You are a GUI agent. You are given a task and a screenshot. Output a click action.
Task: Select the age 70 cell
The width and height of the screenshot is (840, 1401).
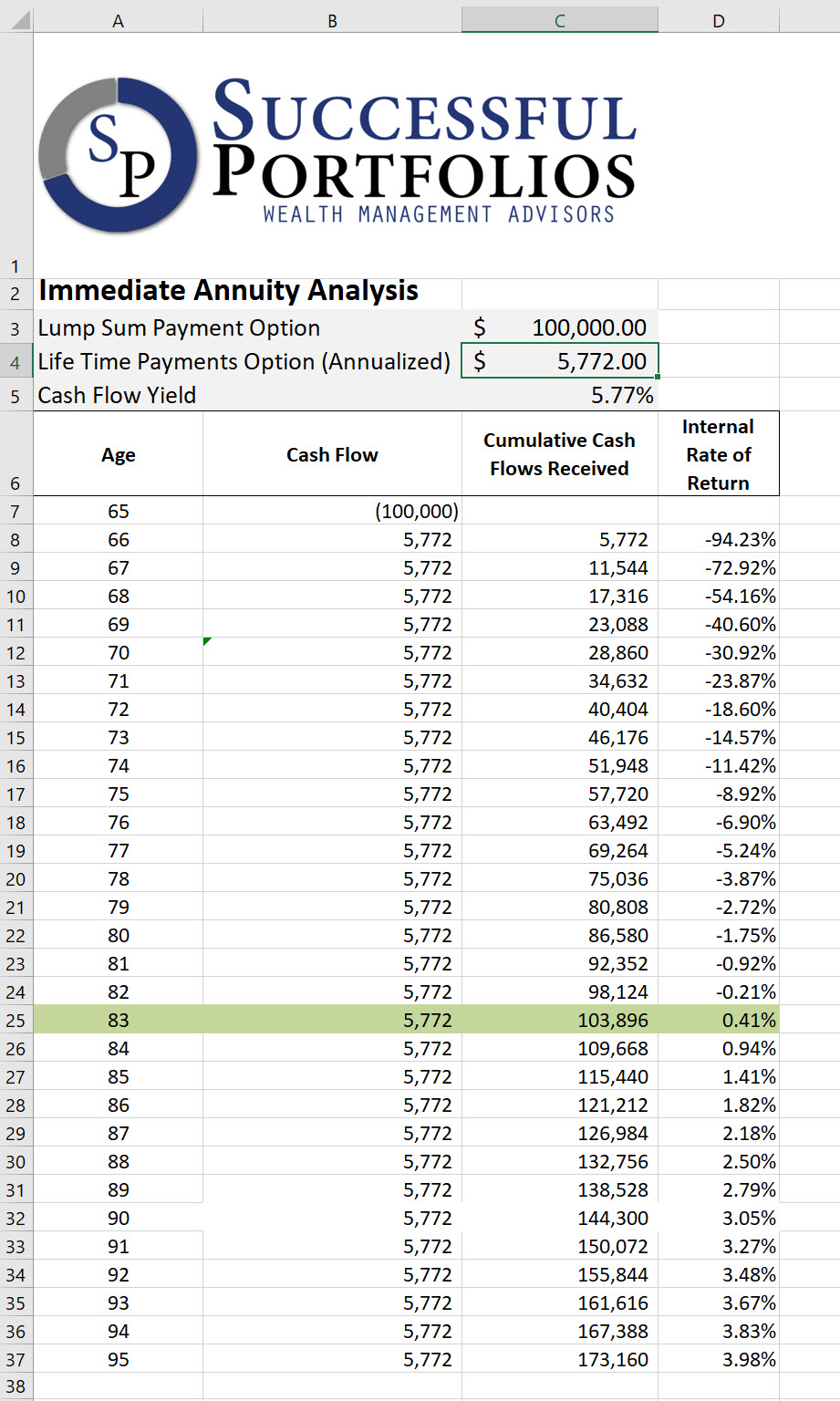coord(118,652)
